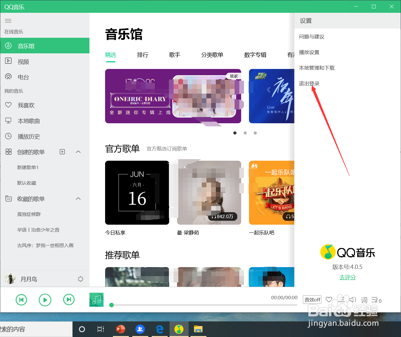Open 播放设置 in settings panel
The height and width of the screenshot is (337, 401).
(309, 52)
